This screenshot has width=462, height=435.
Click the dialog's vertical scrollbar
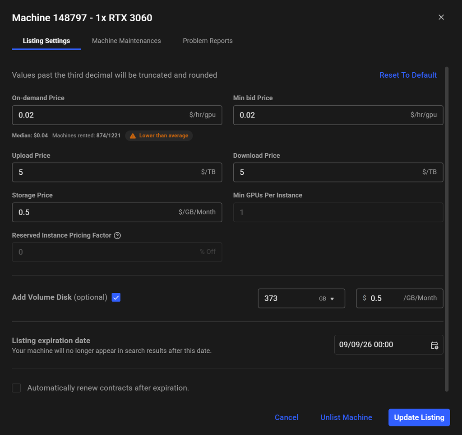[447, 229]
